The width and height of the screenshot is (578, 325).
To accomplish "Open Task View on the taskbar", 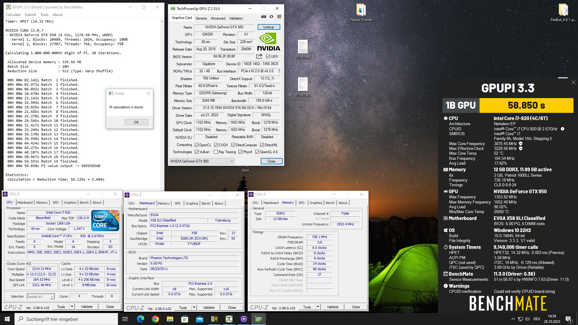I will pyautogui.click(x=125, y=319).
